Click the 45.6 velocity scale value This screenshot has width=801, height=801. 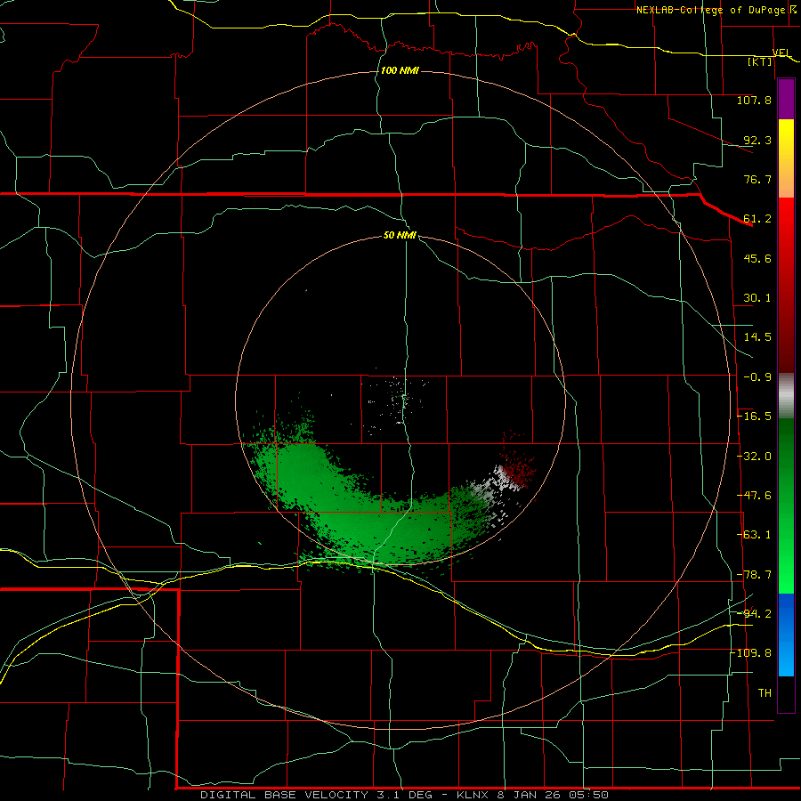coord(757,258)
